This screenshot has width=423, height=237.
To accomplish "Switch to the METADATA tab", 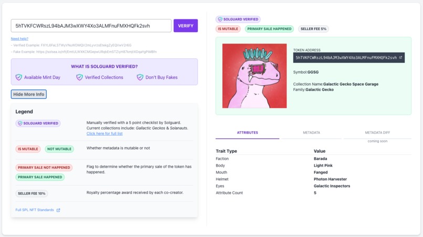I will coord(311,132).
